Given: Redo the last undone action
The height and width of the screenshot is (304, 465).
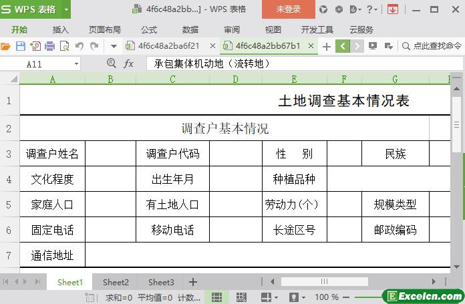Looking at the screenshot, I should (x=94, y=46).
